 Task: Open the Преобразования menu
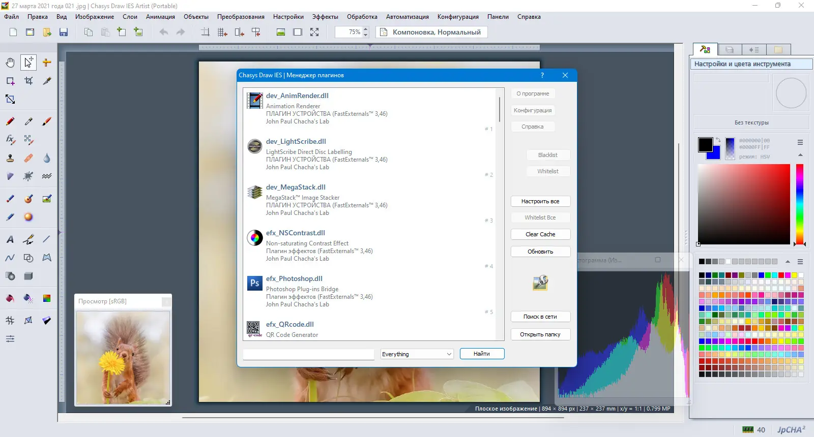pos(241,17)
